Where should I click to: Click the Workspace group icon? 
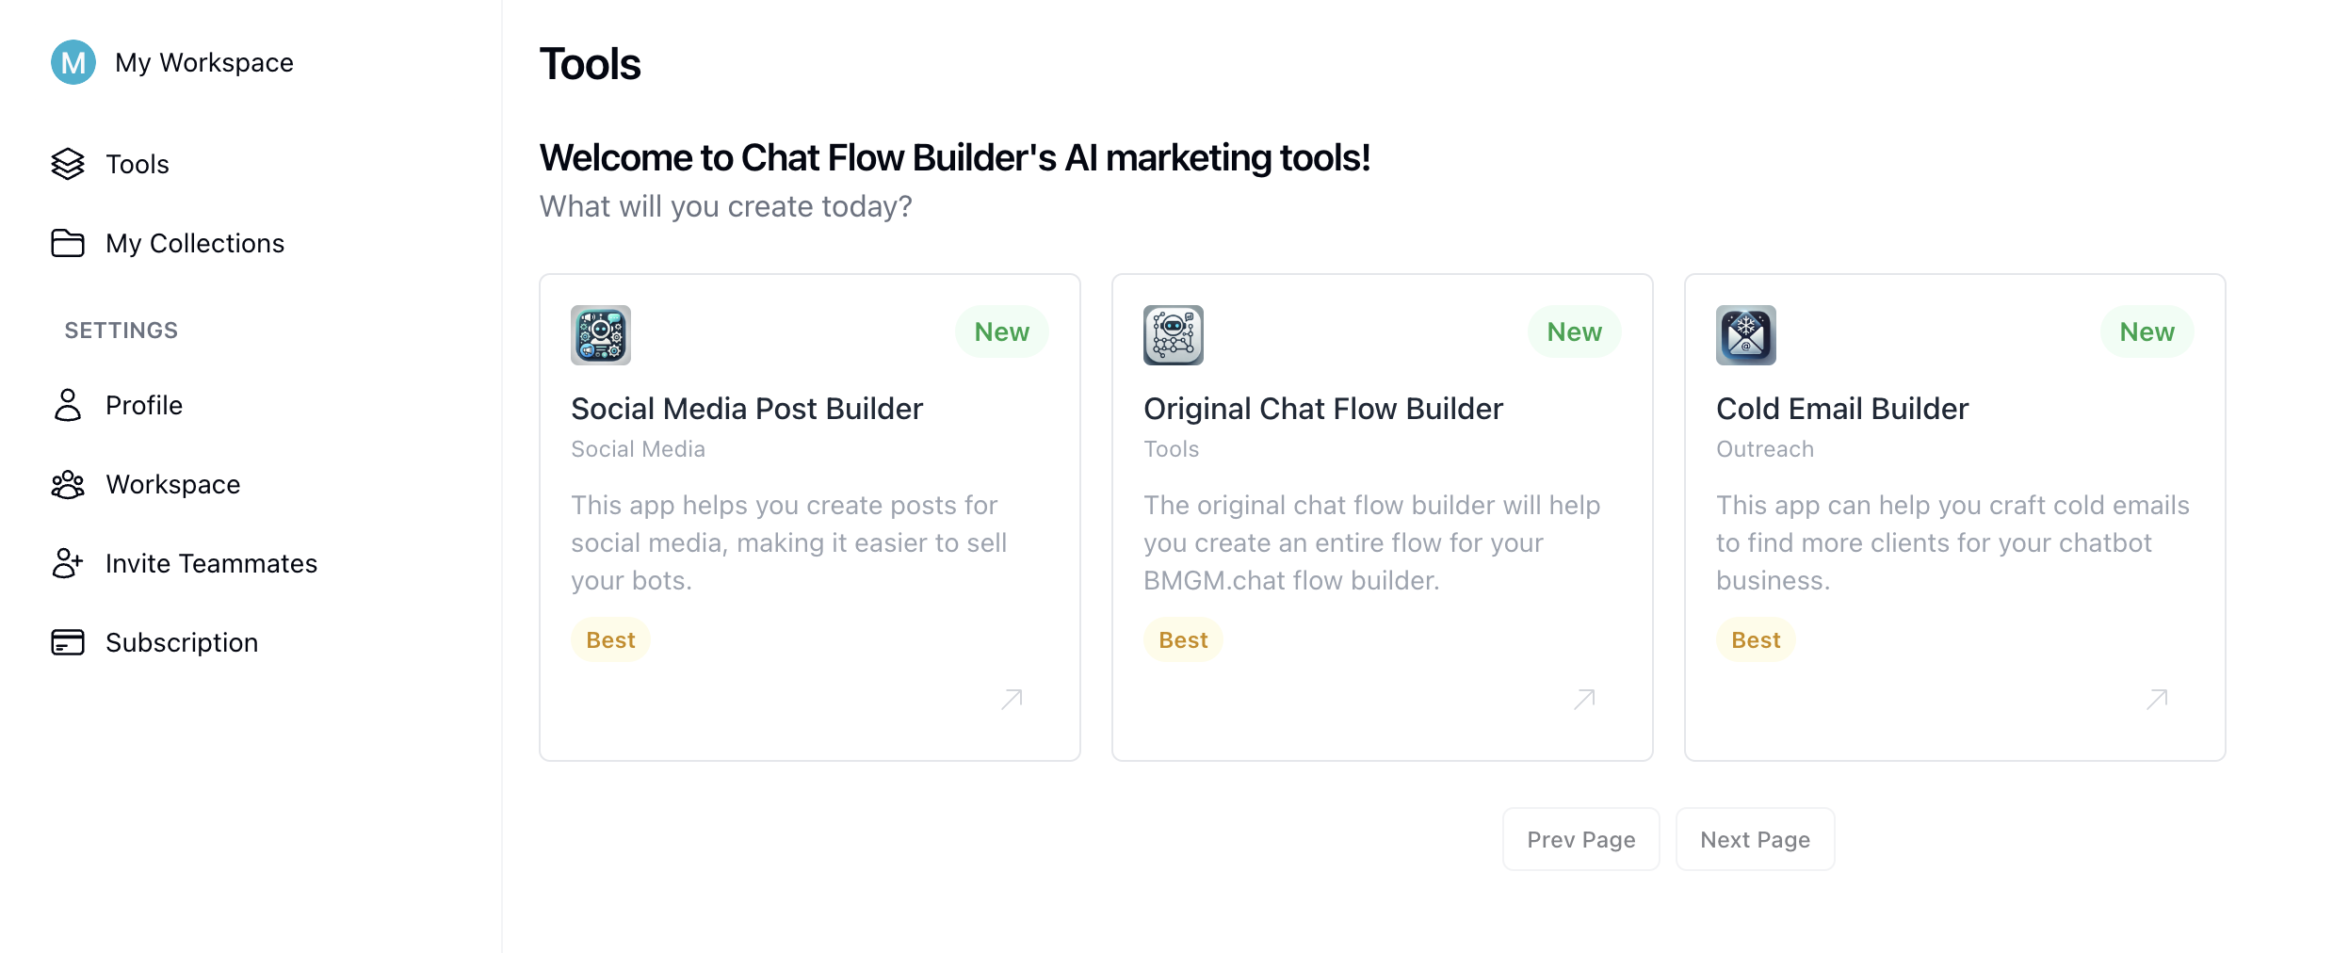pyautogui.click(x=68, y=484)
